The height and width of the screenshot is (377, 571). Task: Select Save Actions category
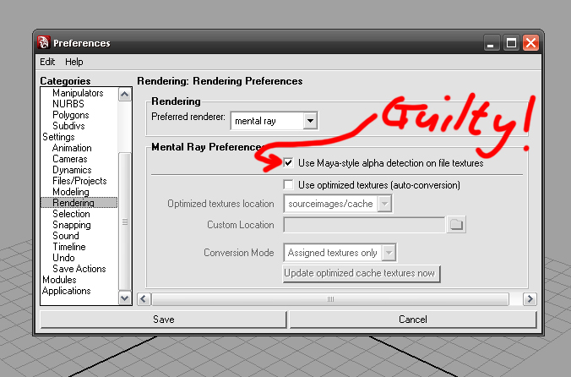pos(79,269)
